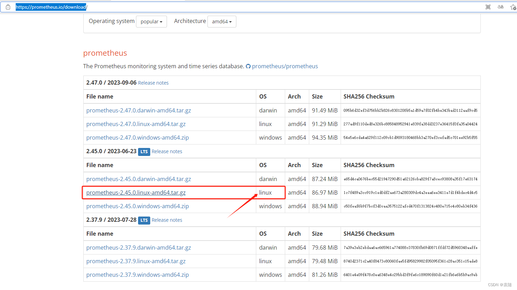Download prometheus-2.47.0.windows-amd64.zip
The image size is (517, 290).
tap(137, 138)
